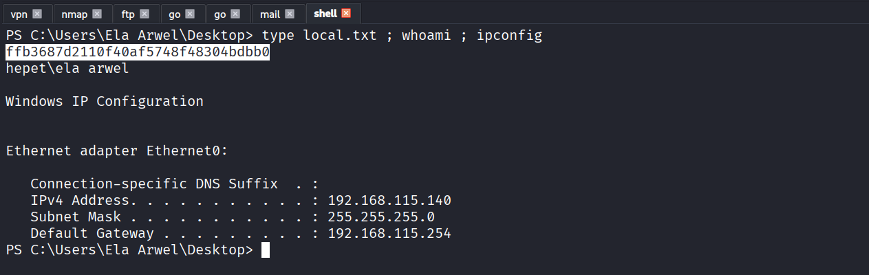Viewport: 869px width, 275px height.
Task: Click the Default Gateway value 192.168.115.254
Action: point(389,234)
